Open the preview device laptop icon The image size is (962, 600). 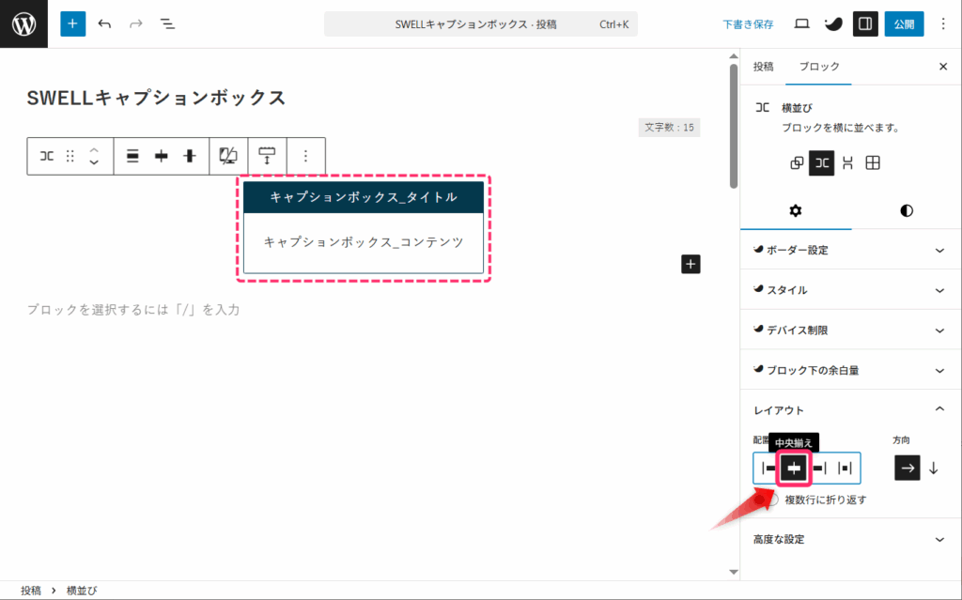[801, 23]
